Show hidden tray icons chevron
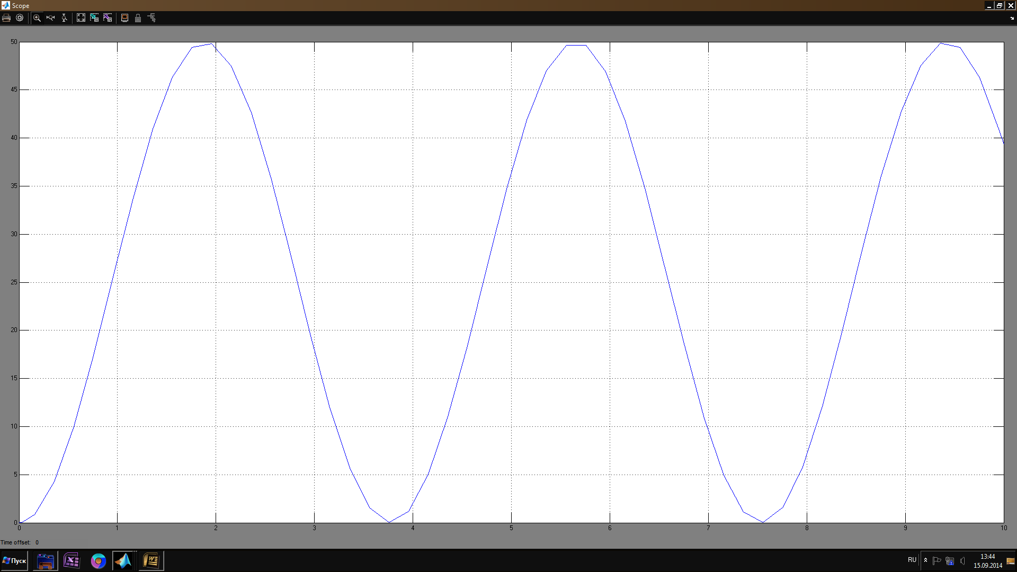1017x572 pixels. [x=925, y=560]
